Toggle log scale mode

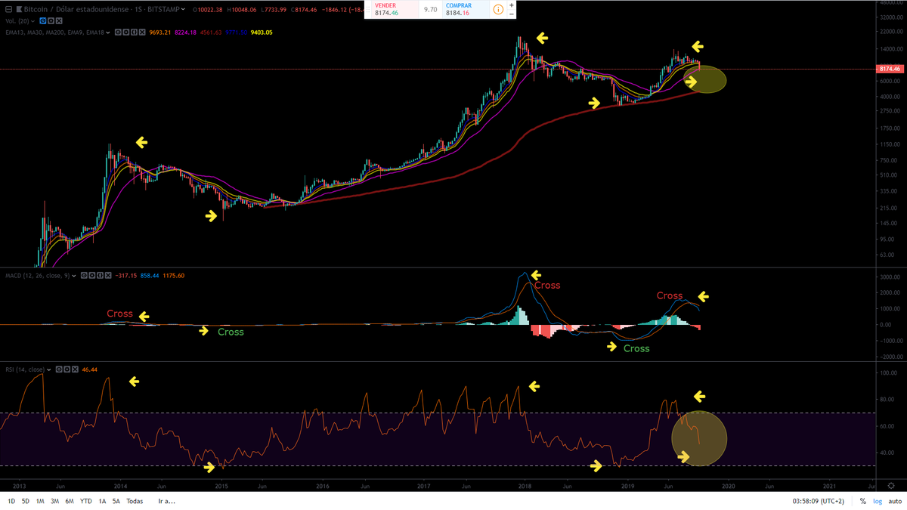click(x=877, y=501)
